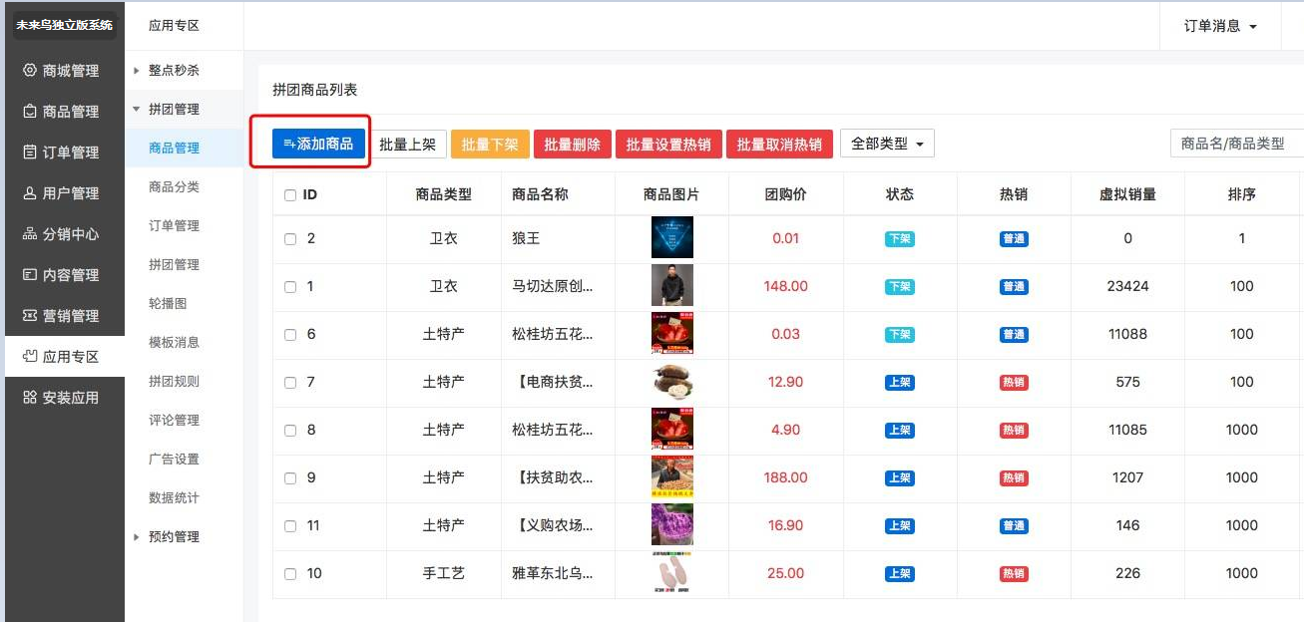Open the 马切达原创 product thumbnail
The width and height of the screenshot is (1304, 622).
pos(671,286)
